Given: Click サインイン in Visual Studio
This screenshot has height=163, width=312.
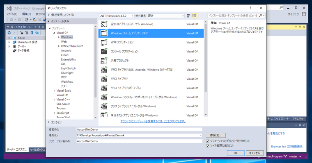Looking at the screenshot, I should [294, 14].
